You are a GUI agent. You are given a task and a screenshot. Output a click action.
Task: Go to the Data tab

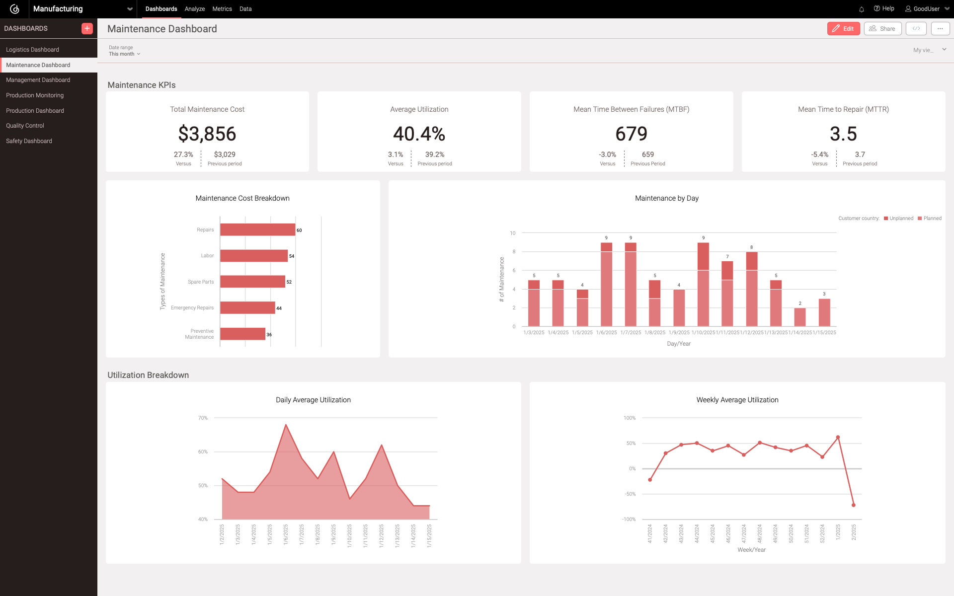coord(245,8)
